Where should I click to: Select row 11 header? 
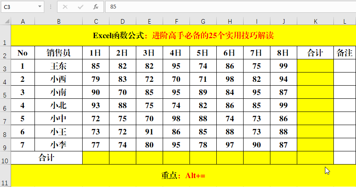(5, 176)
